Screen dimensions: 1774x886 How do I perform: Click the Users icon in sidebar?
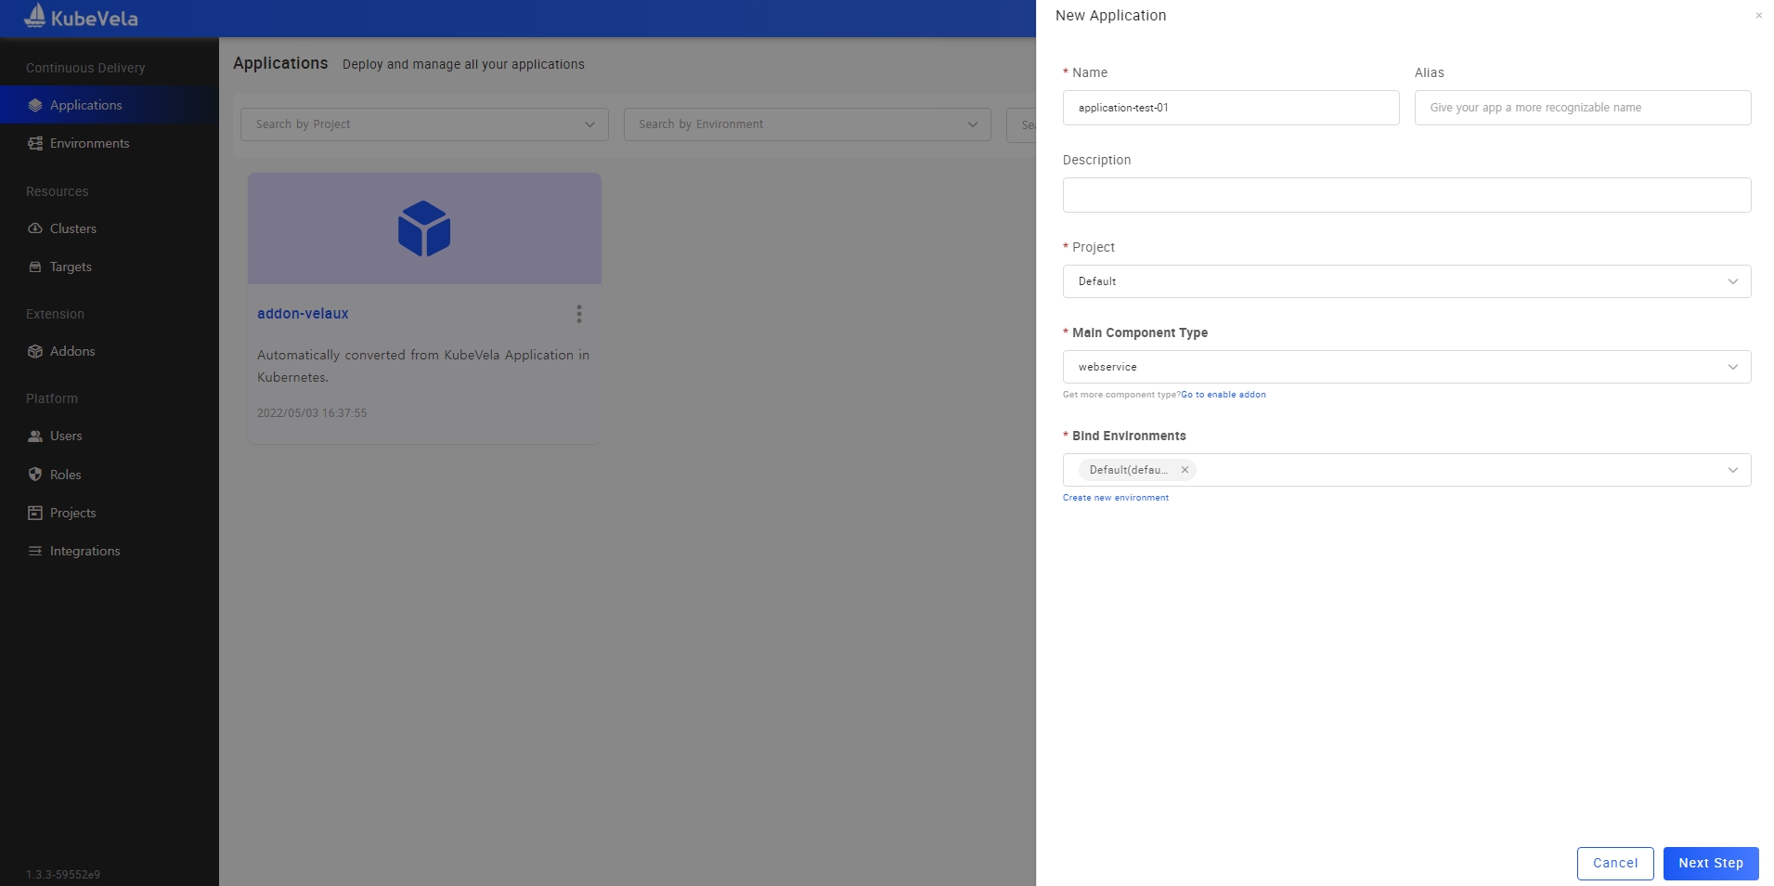pyautogui.click(x=35, y=436)
